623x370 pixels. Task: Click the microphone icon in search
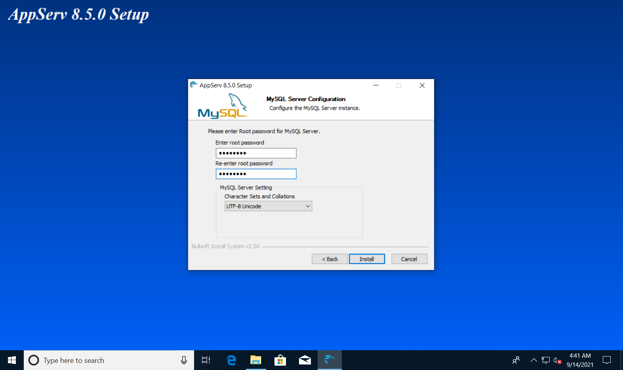[x=184, y=360]
